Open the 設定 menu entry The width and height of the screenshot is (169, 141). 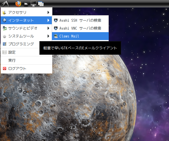coord(20,52)
